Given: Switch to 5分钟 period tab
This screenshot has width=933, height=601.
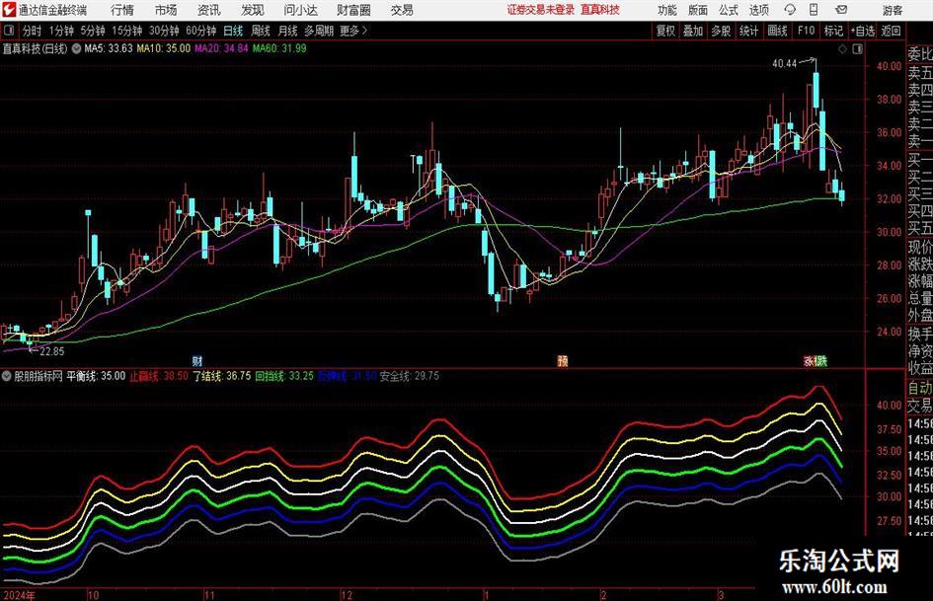Looking at the screenshot, I should point(92,31).
